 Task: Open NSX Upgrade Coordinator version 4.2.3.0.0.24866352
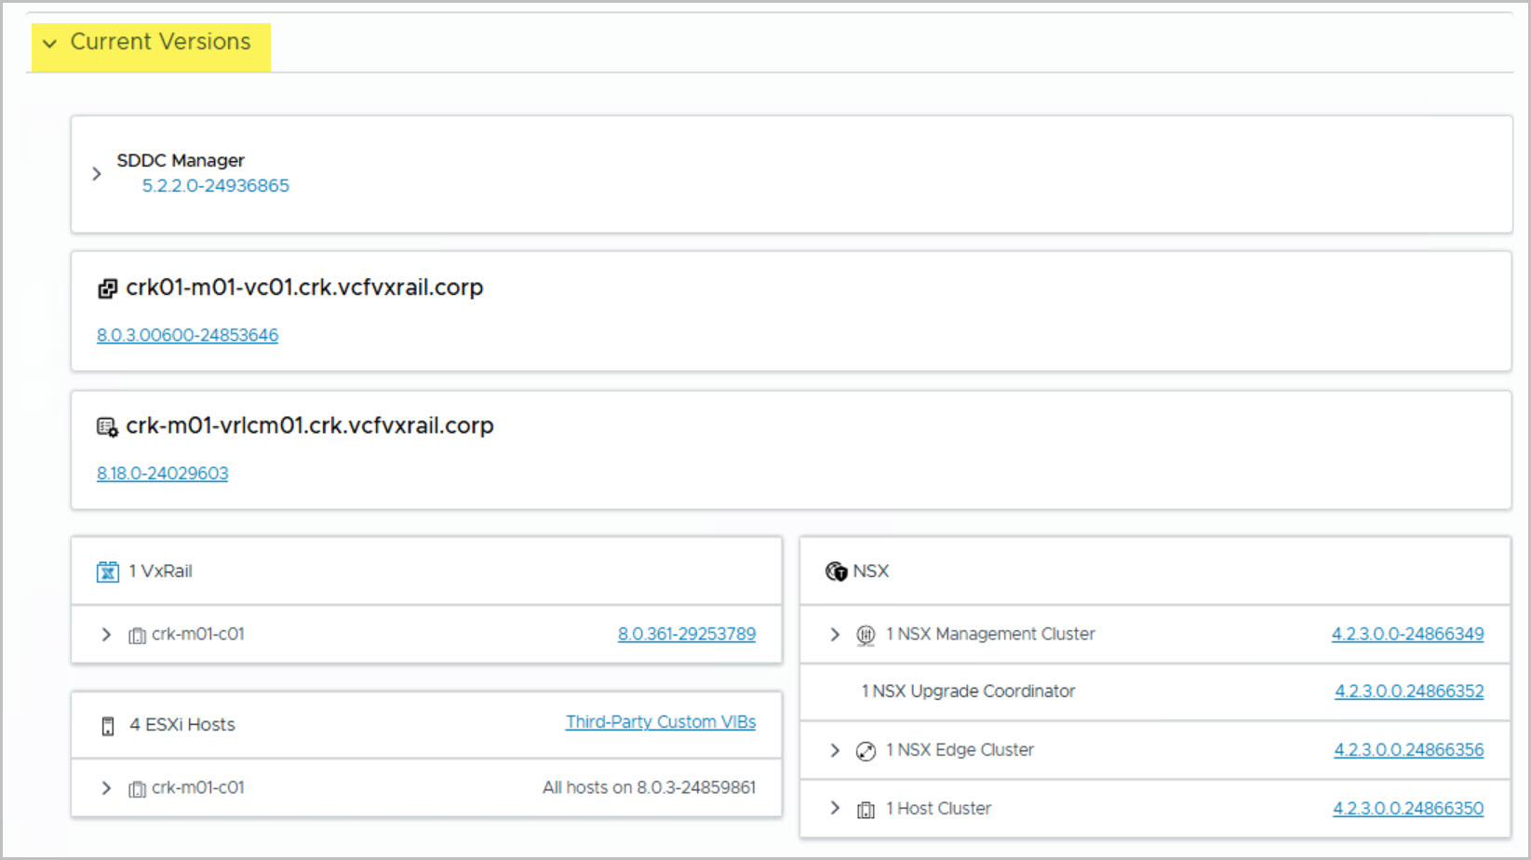[1408, 692]
